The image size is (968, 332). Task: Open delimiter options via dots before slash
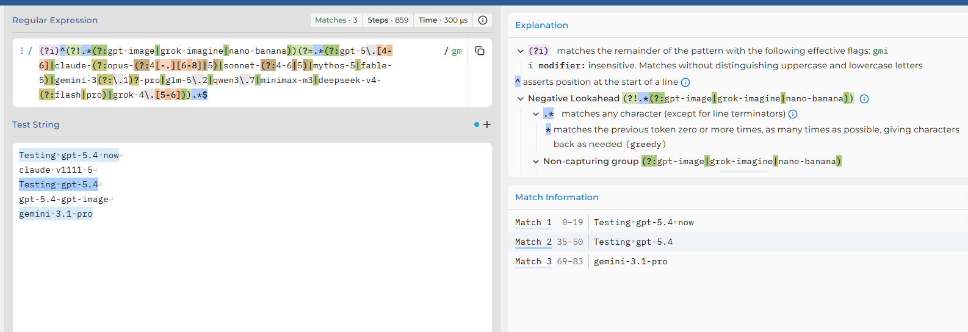(22, 51)
